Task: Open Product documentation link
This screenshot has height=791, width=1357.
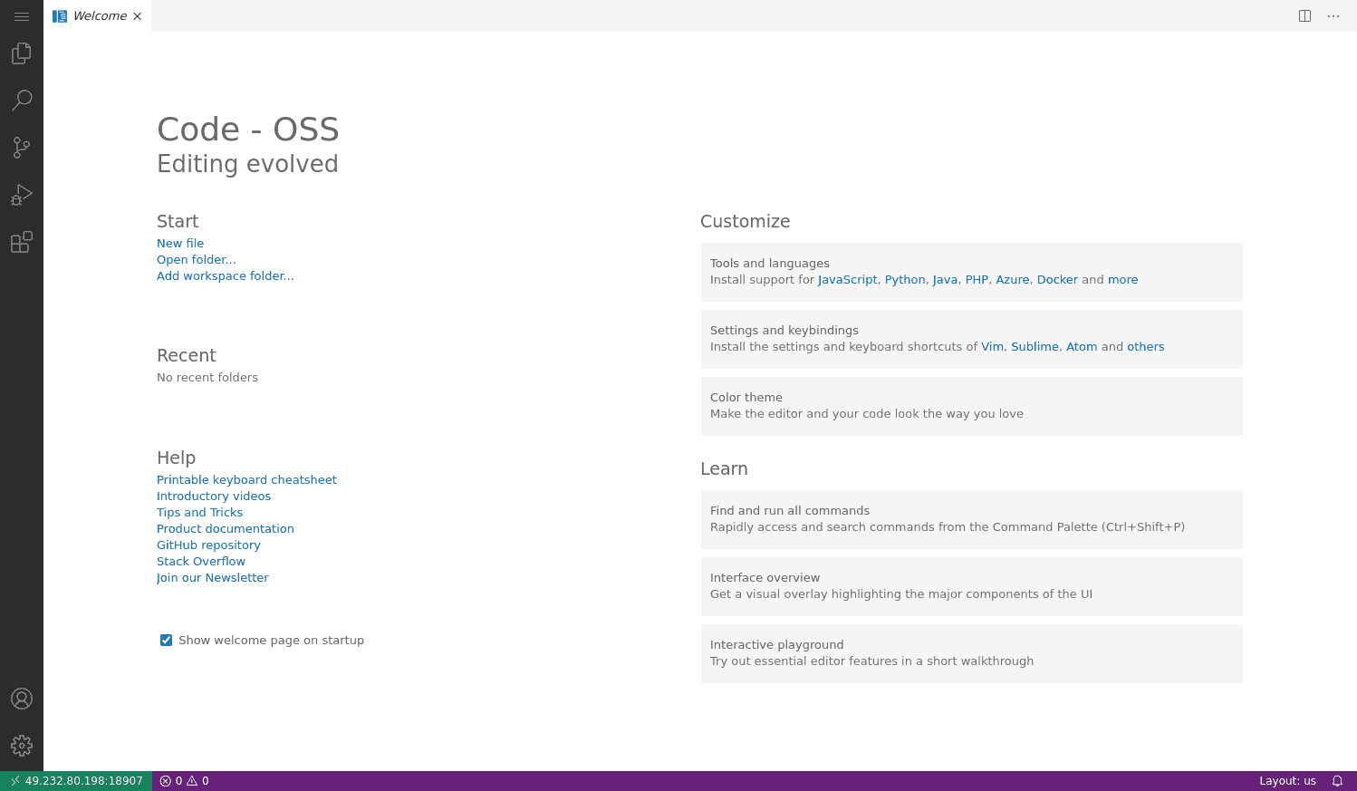Action: coord(226,529)
